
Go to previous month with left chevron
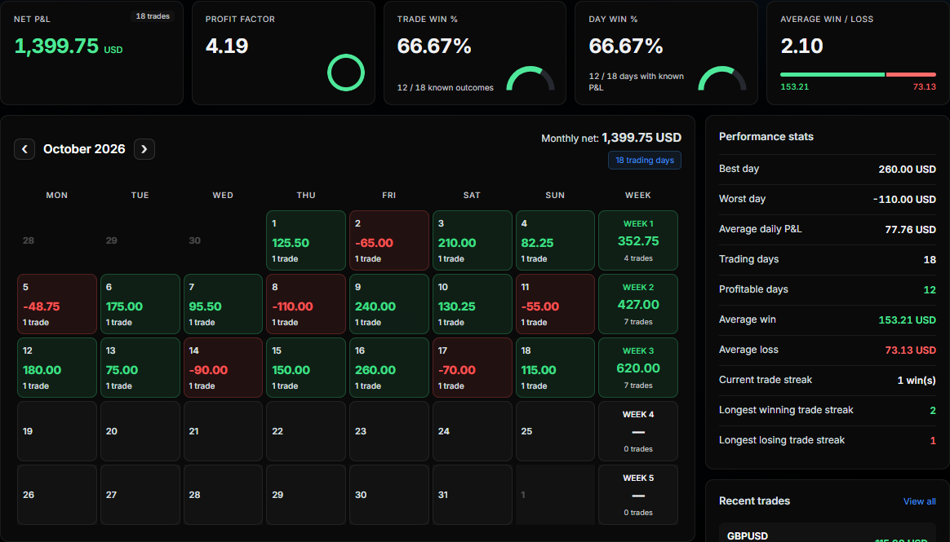tap(24, 149)
